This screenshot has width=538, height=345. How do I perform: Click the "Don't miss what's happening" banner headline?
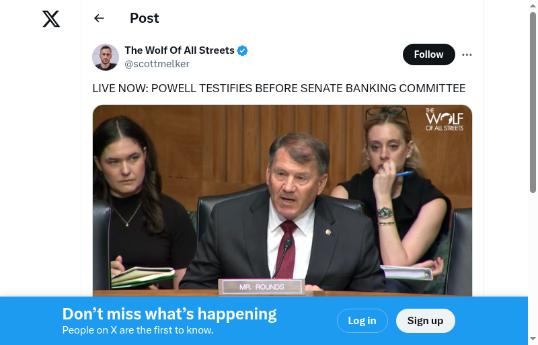(x=169, y=314)
